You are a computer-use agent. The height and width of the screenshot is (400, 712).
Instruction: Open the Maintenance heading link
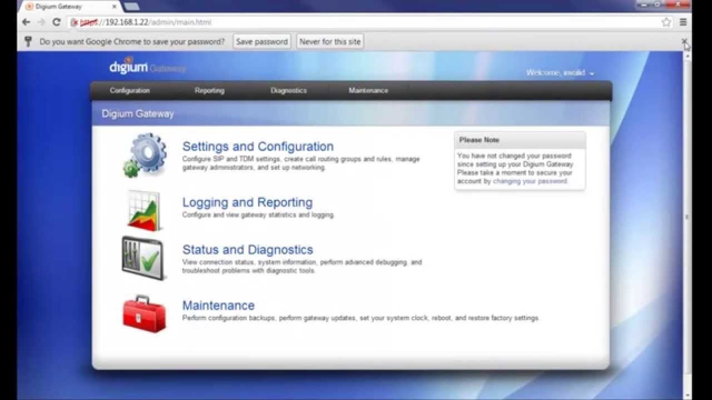pyautogui.click(x=219, y=305)
